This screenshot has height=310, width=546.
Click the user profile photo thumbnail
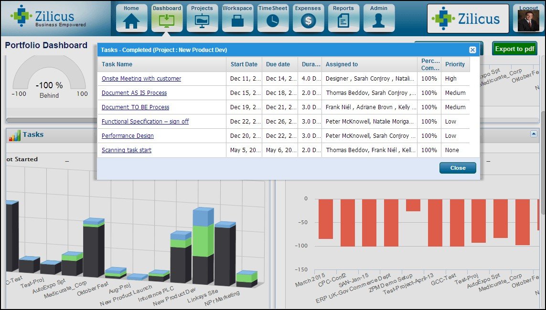529,21
